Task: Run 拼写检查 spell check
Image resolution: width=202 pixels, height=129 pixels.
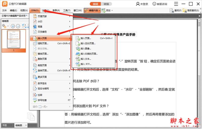Action: [52, 100]
